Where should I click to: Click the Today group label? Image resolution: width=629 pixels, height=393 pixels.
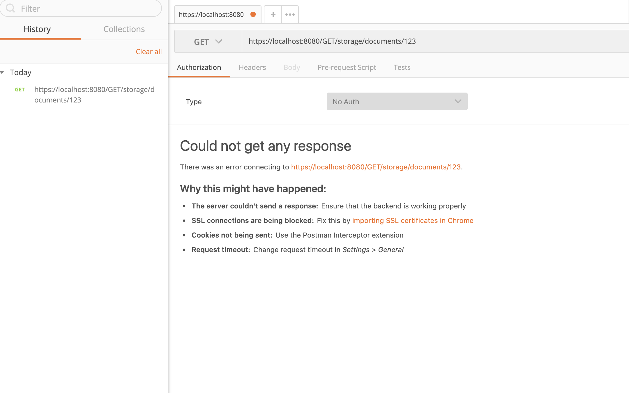point(20,72)
